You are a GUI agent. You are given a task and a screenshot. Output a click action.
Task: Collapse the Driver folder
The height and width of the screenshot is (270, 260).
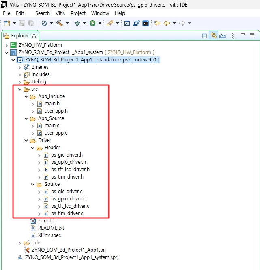pyautogui.click(x=26, y=141)
